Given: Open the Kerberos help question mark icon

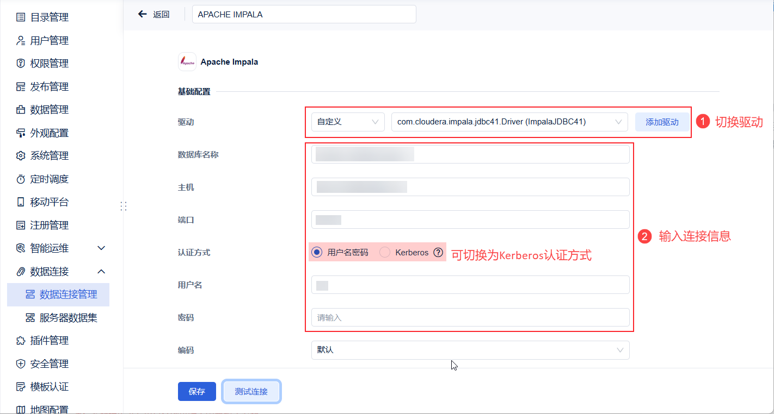Looking at the screenshot, I should coord(438,253).
